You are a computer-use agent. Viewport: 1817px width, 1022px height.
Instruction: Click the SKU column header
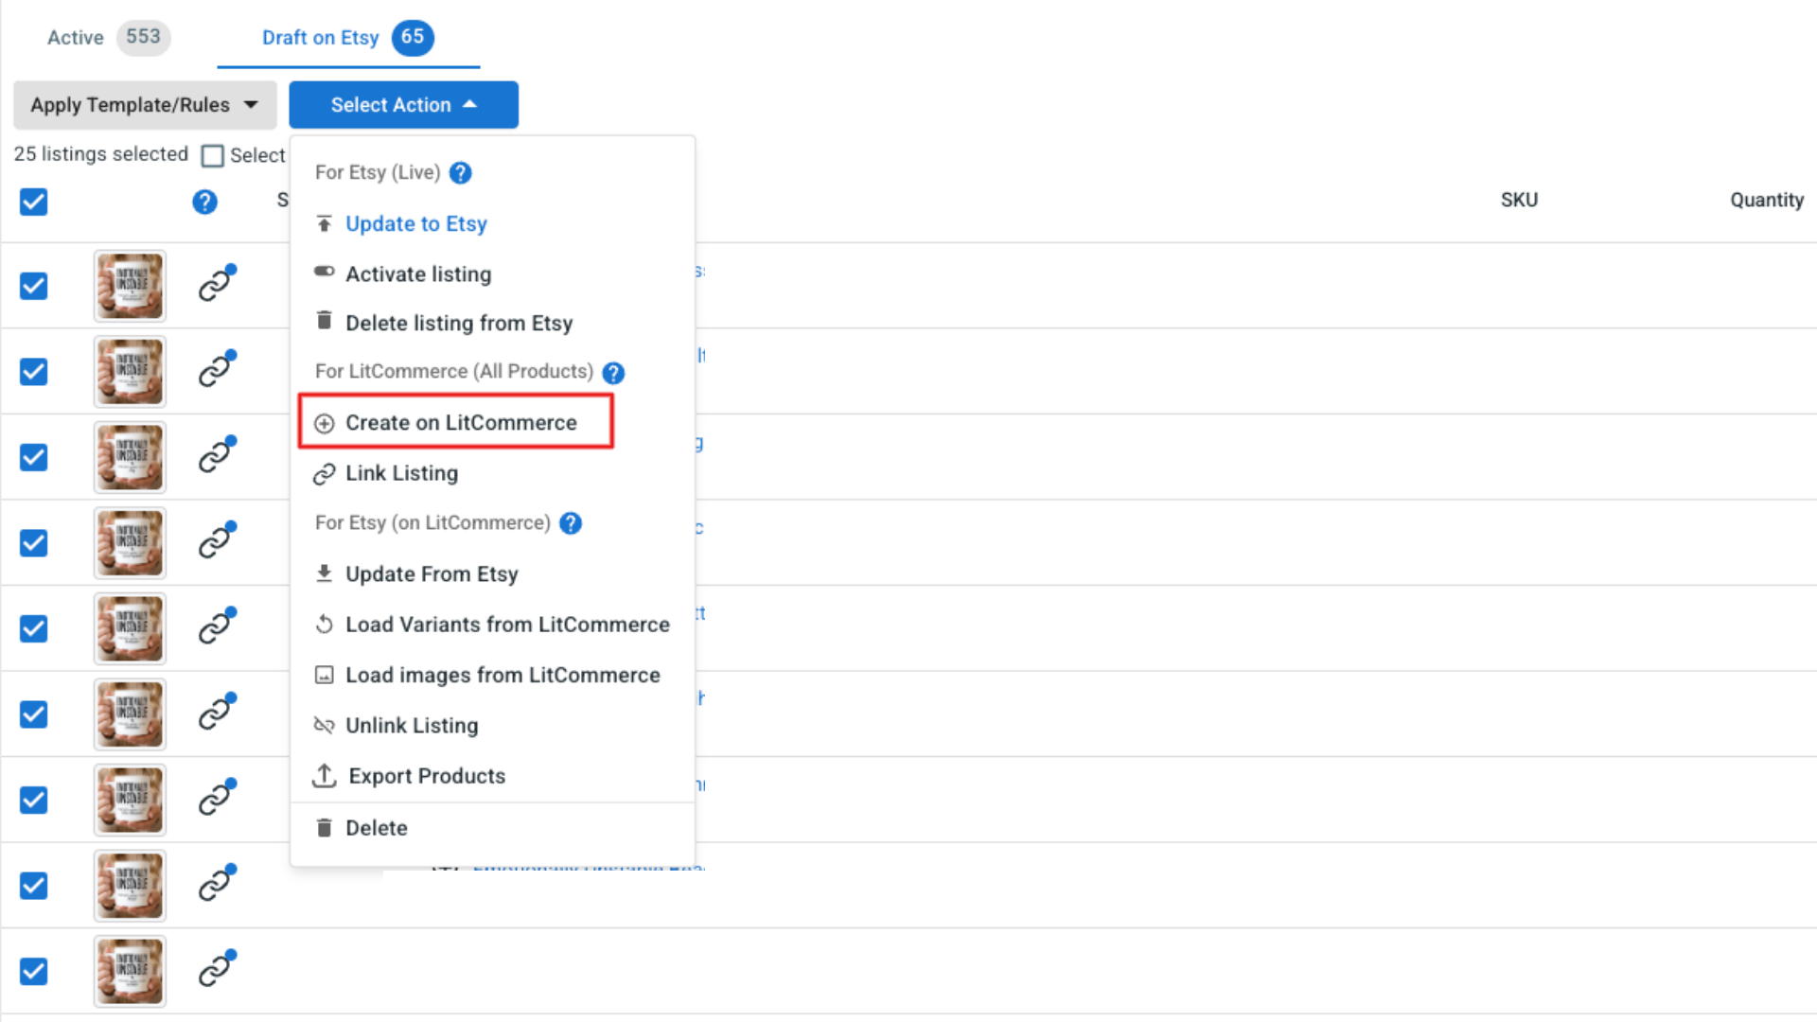tap(1519, 200)
